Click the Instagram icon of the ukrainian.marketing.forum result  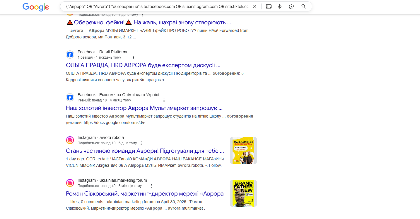(x=70, y=183)
